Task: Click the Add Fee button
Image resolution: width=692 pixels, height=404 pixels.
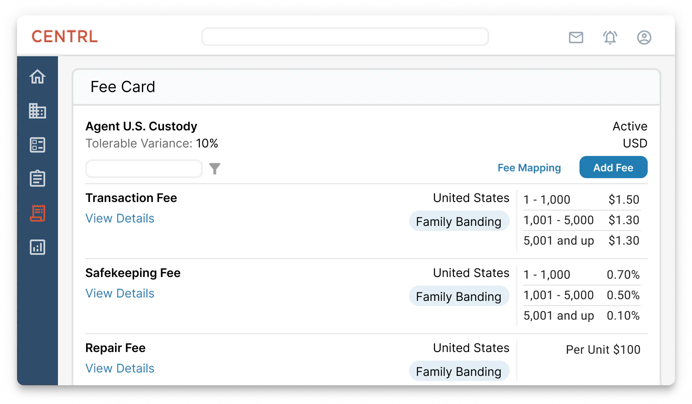Action: coord(613,167)
